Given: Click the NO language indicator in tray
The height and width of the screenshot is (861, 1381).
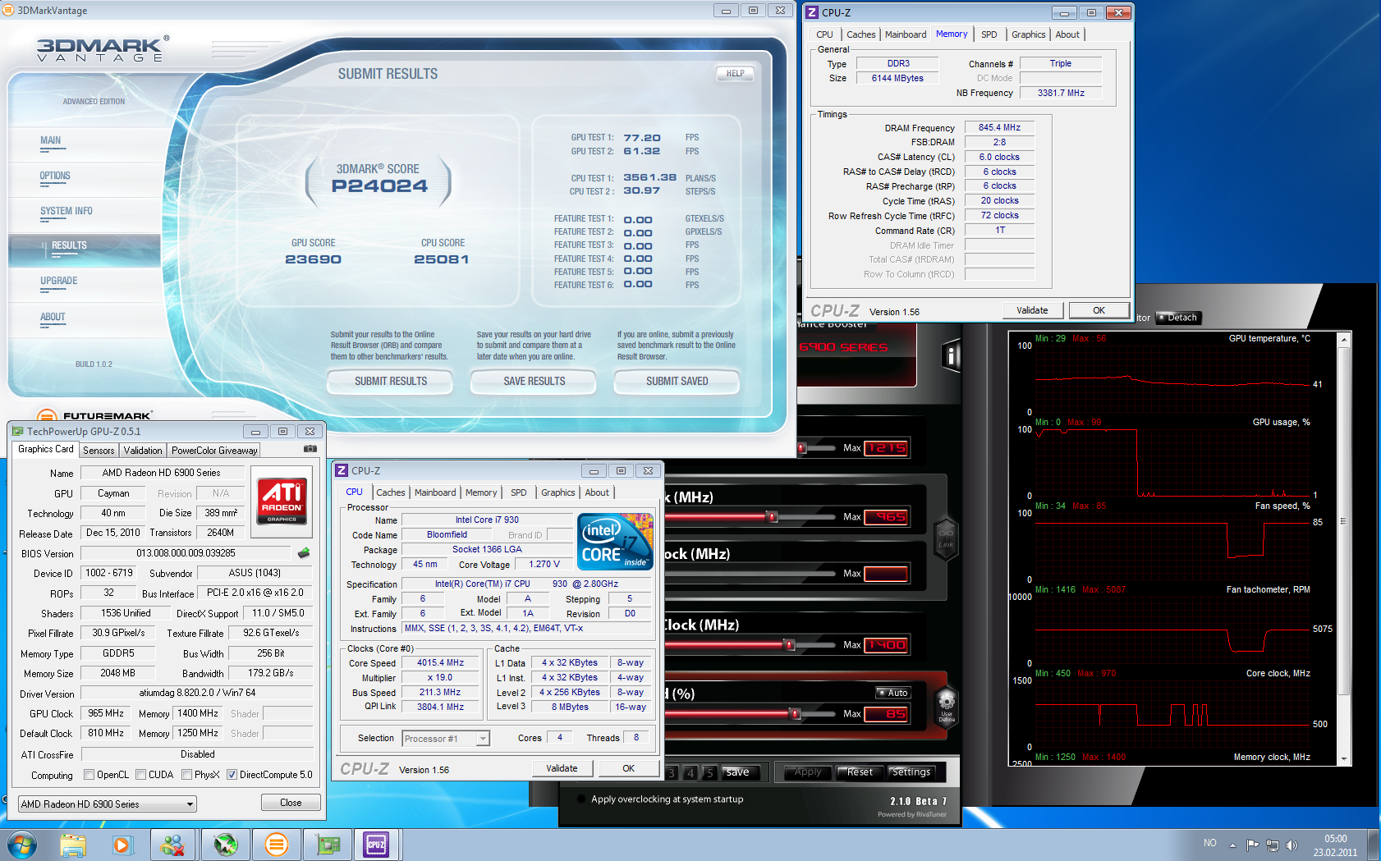Looking at the screenshot, I should point(1210,843).
